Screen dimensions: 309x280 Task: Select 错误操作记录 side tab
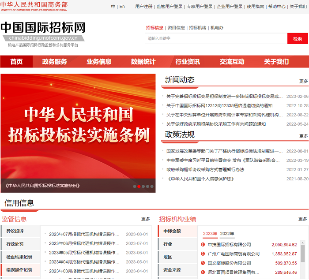click(20, 270)
